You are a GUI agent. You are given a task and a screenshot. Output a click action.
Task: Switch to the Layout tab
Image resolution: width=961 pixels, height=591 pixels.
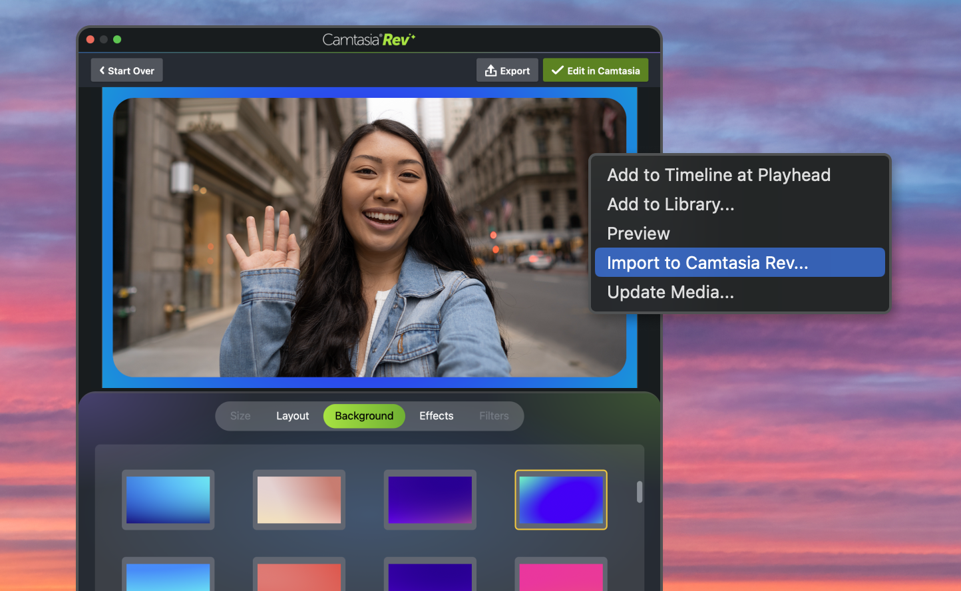(293, 416)
